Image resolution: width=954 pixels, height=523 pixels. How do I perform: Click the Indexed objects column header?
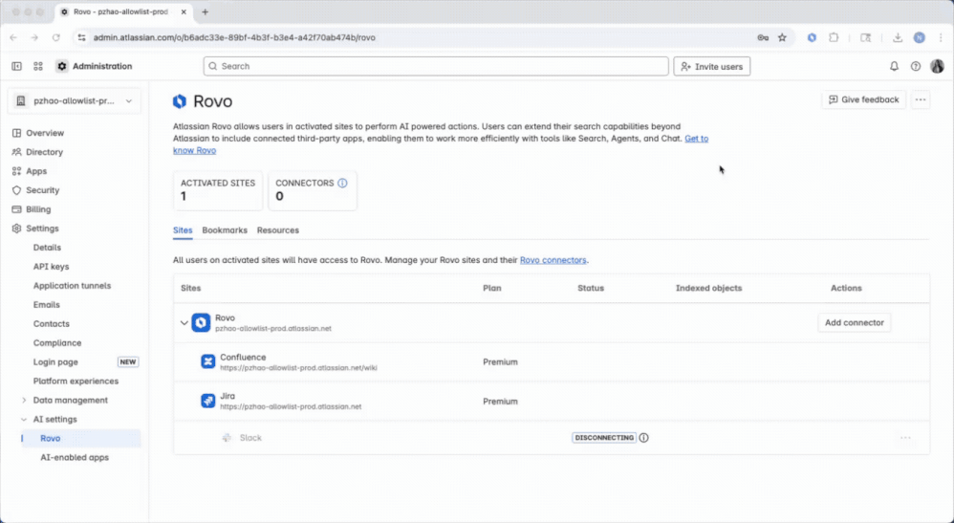point(708,288)
